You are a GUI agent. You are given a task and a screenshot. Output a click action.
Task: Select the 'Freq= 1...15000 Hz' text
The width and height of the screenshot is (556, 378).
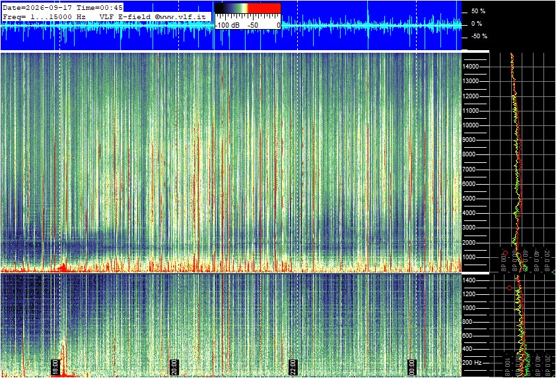click(x=44, y=16)
